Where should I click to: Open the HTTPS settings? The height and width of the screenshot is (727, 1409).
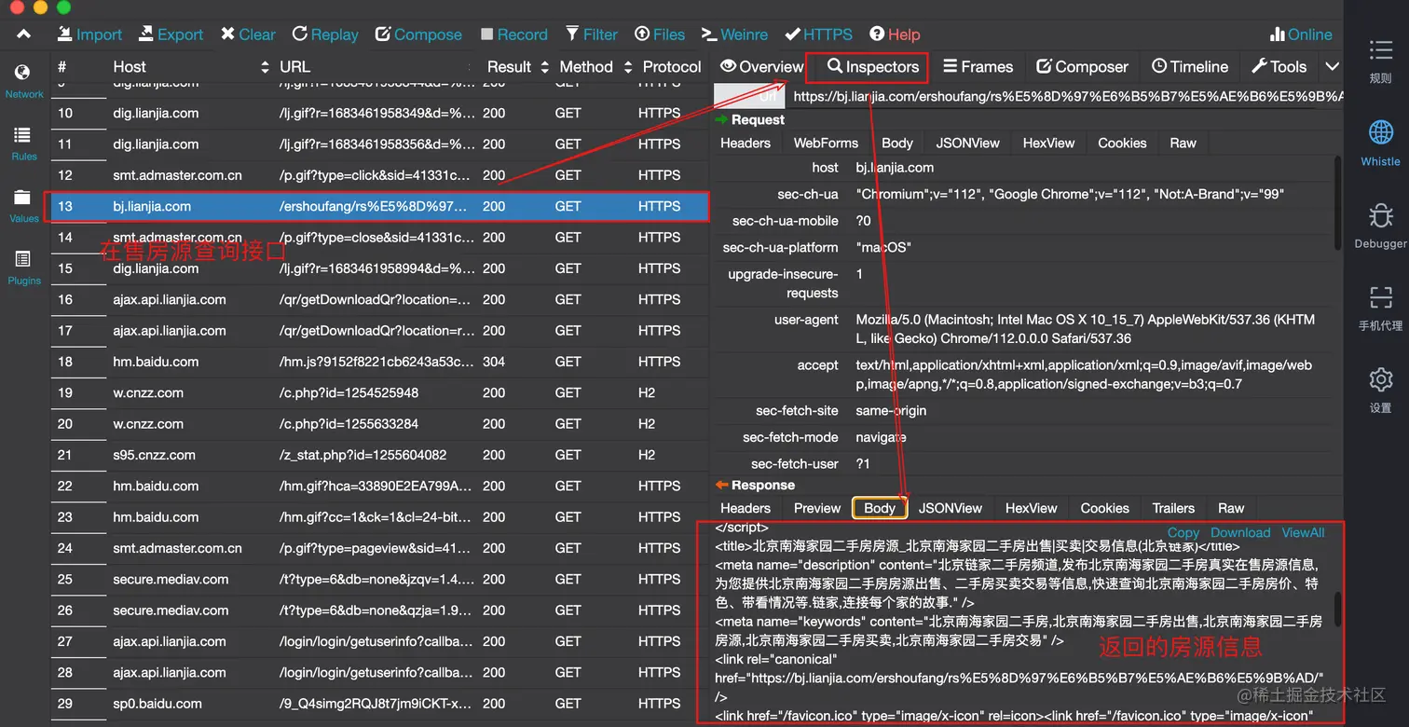click(x=818, y=34)
